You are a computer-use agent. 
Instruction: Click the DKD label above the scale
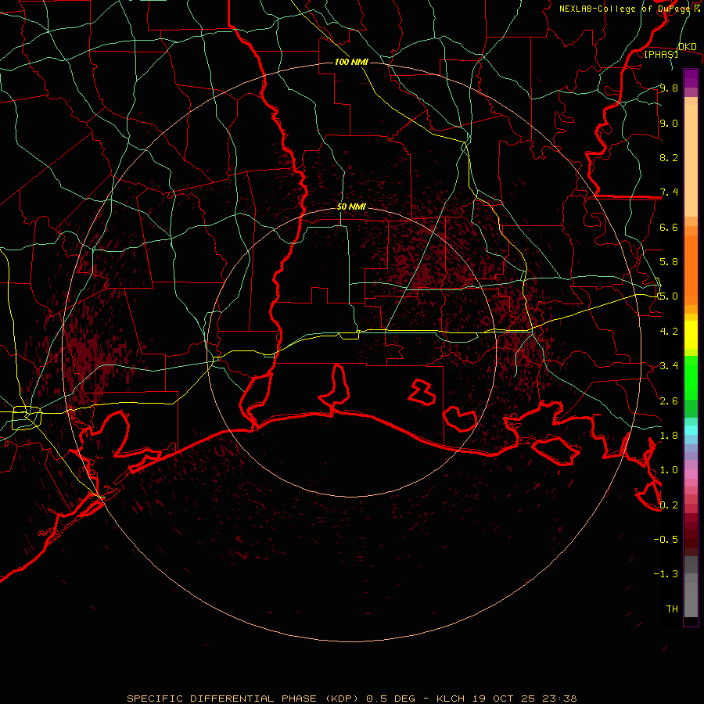[x=688, y=47]
